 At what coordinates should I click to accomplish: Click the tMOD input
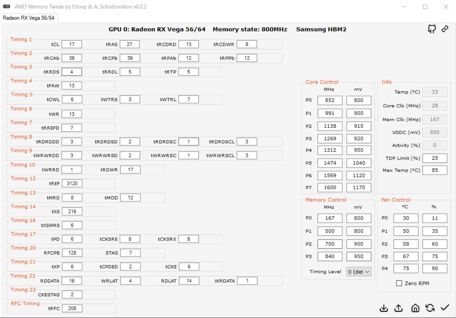(x=130, y=197)
